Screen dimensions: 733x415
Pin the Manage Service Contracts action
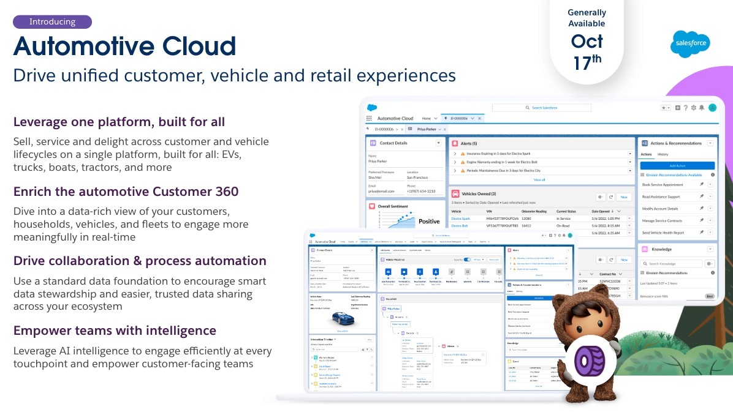coord(701,220)
